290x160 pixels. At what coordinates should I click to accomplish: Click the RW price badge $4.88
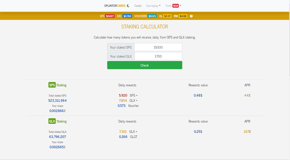click(183, 16)
